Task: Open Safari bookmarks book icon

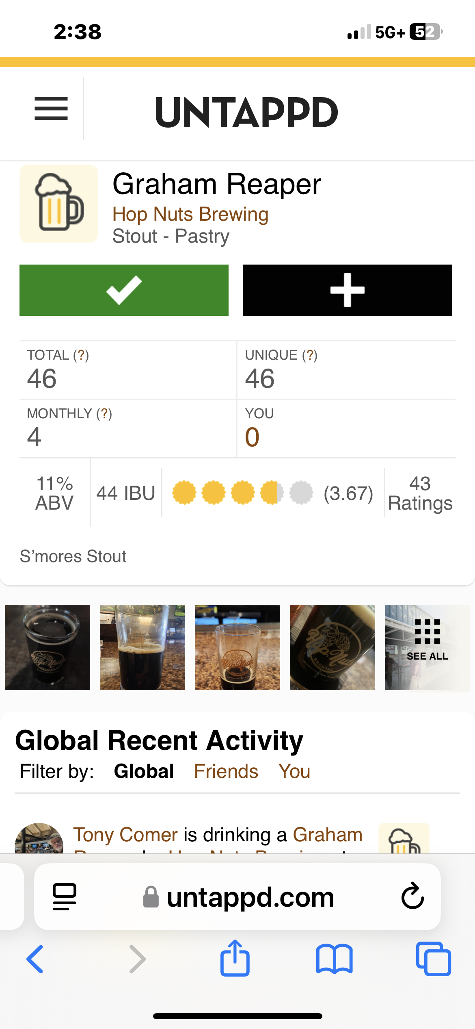Action: pos(334,959)
